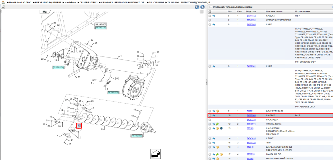Click the panel splitter handle between diagram and list
333x160 pixels.
click(x=206, y=83)
